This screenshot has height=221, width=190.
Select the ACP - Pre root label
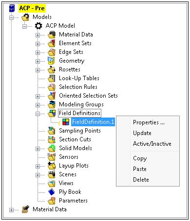[32, 8]
